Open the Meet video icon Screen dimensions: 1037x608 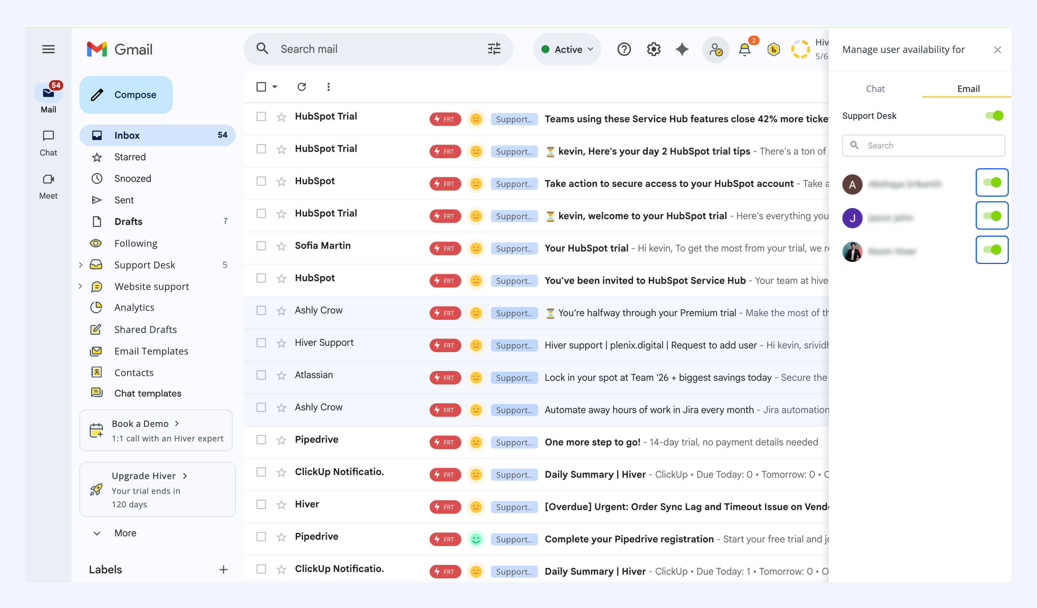pos(48,179)
